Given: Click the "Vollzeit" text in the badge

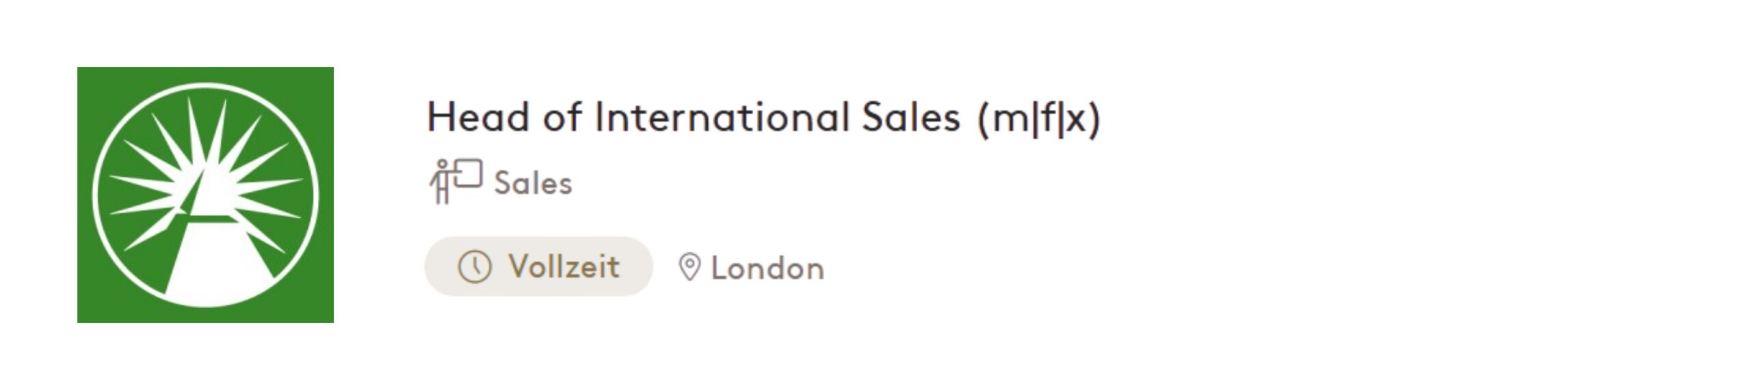Looking at the screenshot, I should [x=564, y=266].
